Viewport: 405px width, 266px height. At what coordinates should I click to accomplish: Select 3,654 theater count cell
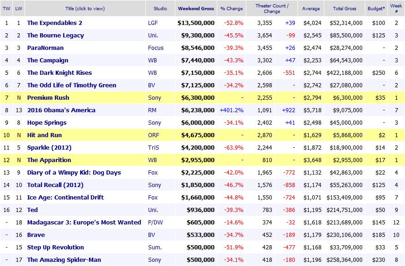click(x=265, y=36)
